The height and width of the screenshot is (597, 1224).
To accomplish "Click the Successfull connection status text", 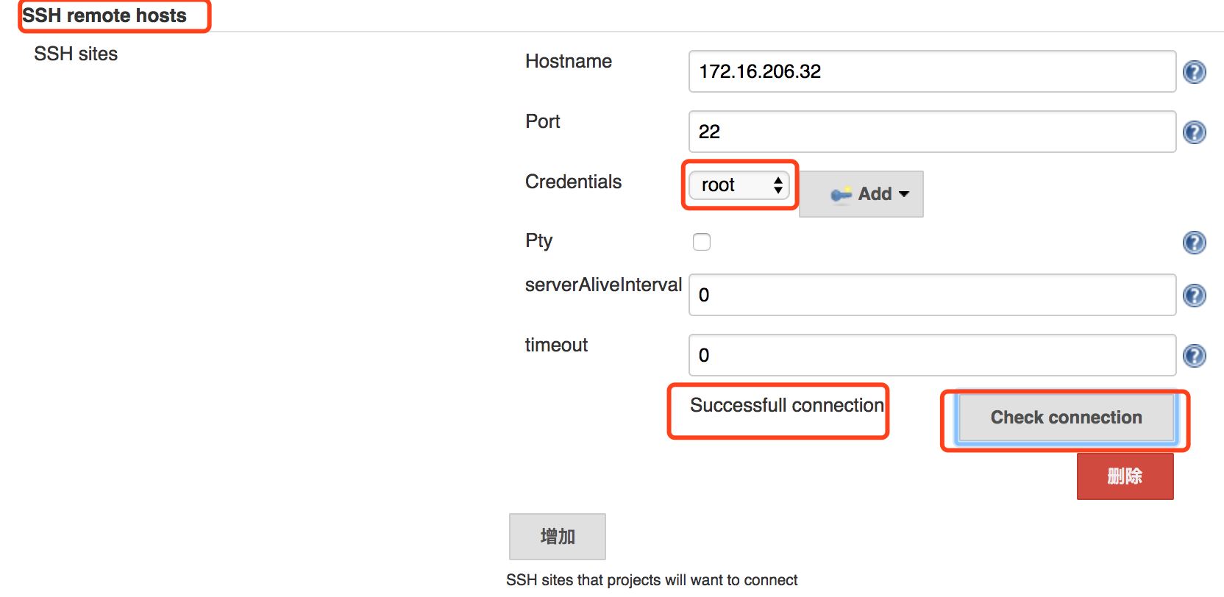I will click(x=786, y=405).
